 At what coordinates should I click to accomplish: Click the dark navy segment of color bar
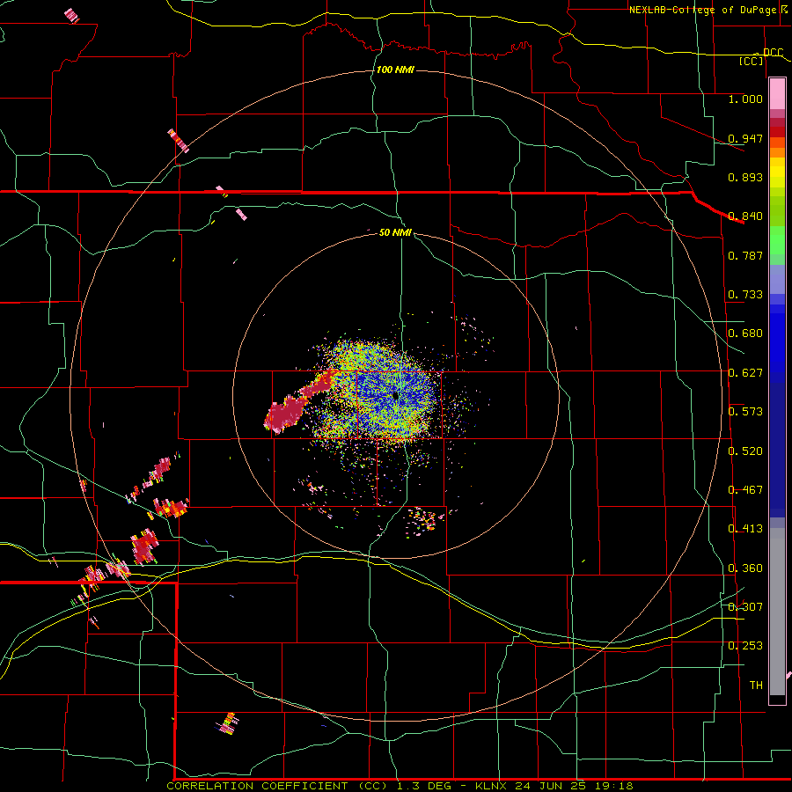tap(777, 450)
